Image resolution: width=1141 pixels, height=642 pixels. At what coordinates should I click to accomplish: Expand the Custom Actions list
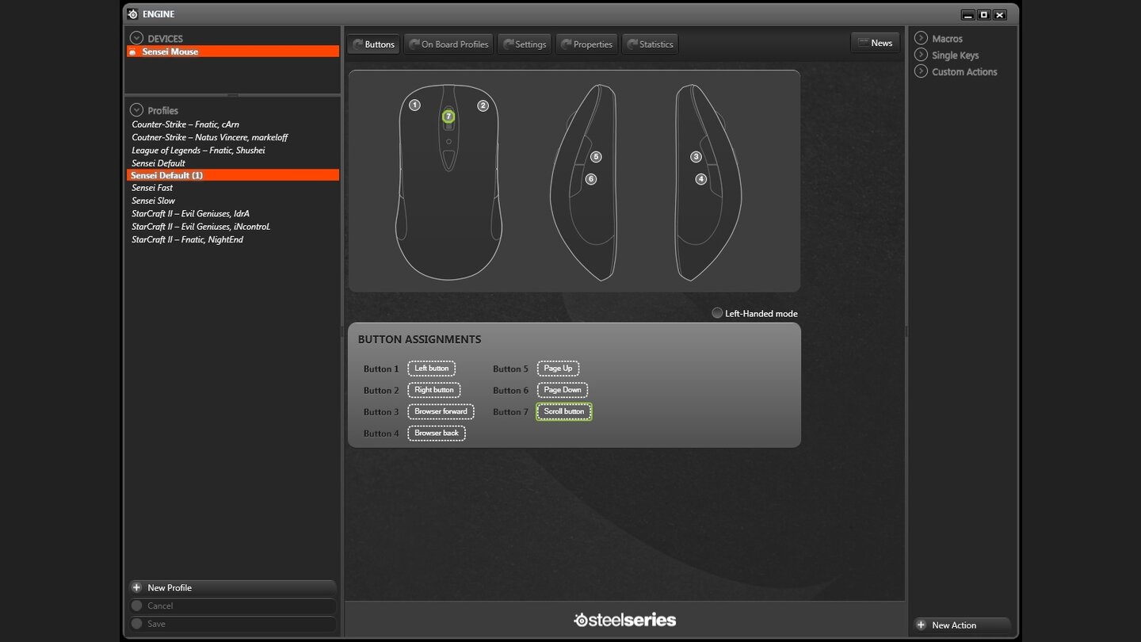pos(921,71)
